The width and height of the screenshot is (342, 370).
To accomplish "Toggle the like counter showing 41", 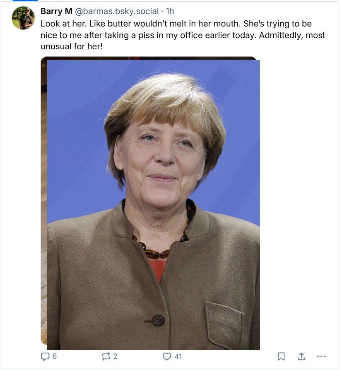I will 178,356.
